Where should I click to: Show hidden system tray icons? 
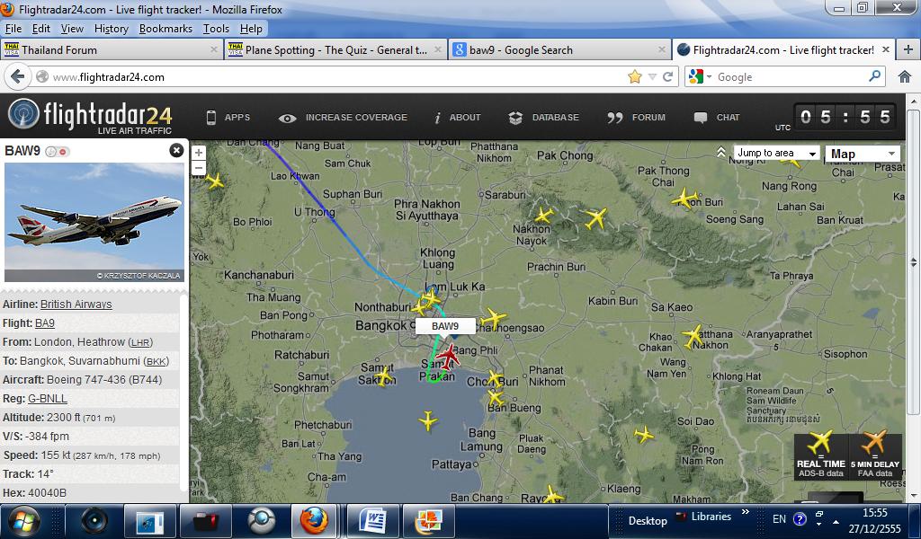click(x=836, y=521)
